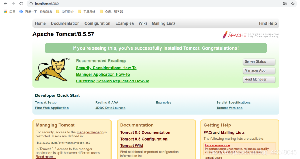Image resolution: width=300 pixels, height=159 pixels.
Task: Open Tomcat 8.5 Documentation link
Action: 145,132
